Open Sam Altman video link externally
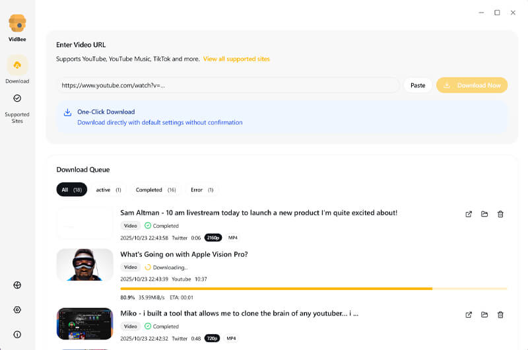 point(469,214)
